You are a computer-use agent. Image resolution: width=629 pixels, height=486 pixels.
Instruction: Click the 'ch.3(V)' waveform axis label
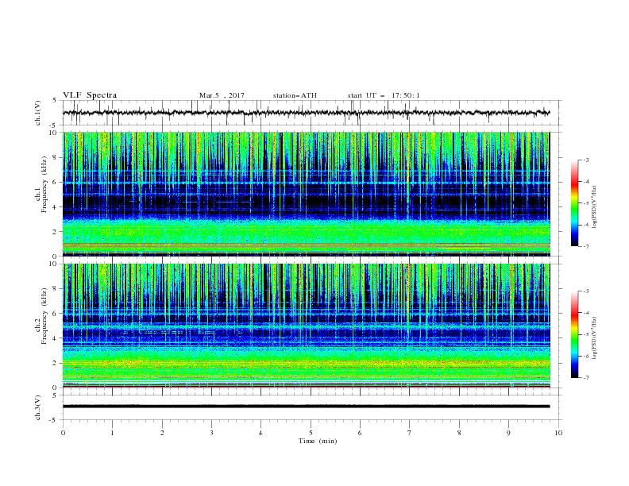pos(38,407)
